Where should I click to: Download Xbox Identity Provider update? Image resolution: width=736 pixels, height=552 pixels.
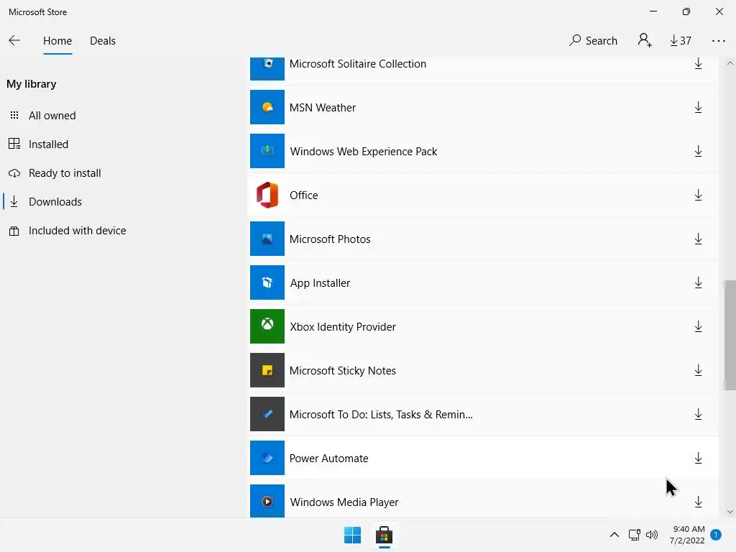[x=698, y=327]
